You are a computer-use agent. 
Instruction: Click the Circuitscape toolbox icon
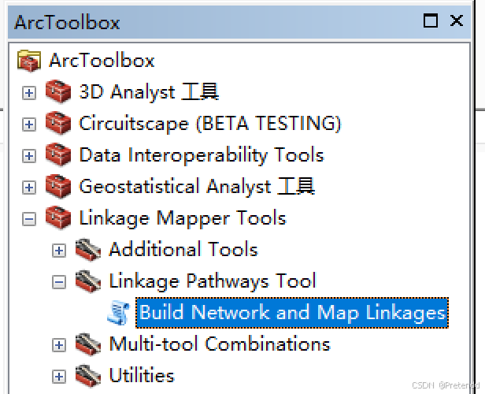point(58,123)
